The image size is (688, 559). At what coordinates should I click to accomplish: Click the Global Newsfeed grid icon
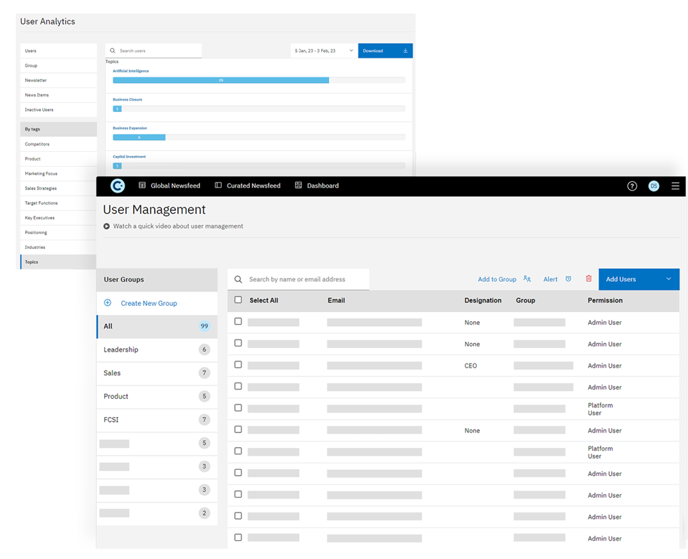pyautogui.click(x=142, y=186)
